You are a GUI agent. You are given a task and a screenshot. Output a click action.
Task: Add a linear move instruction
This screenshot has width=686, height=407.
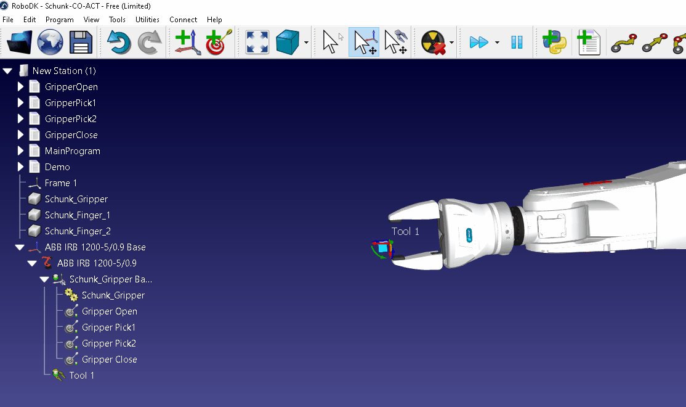(x=655, y=43)
